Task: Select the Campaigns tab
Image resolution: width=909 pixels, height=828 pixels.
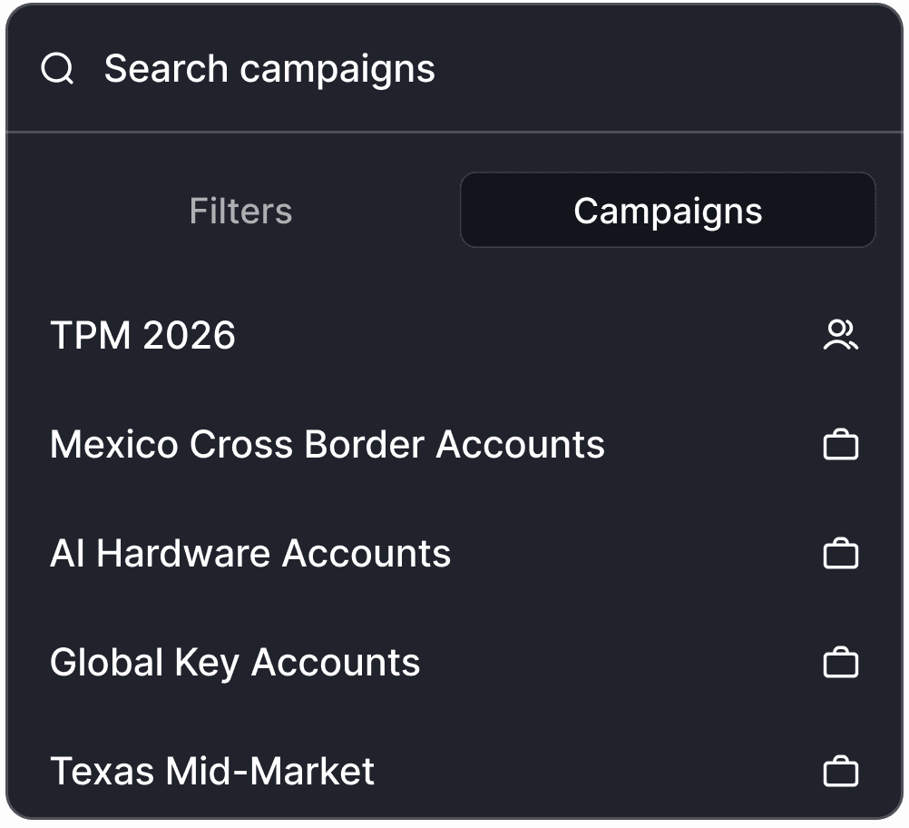Action: [x=668, y=210]
